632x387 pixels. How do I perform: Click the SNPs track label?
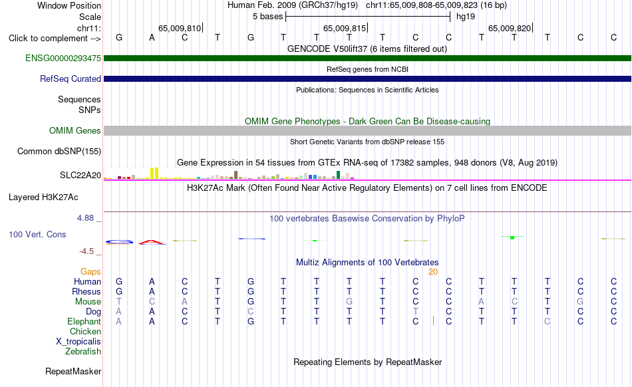pos(90,110)
